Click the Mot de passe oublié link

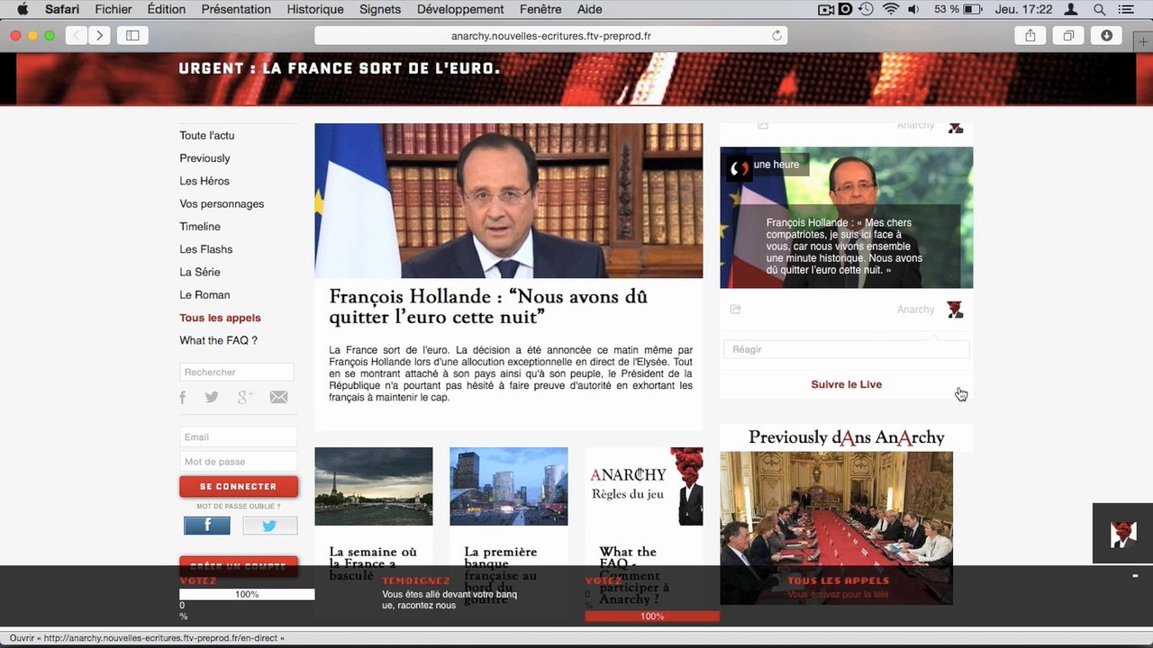pyautogui.click(x=239, y=507)
